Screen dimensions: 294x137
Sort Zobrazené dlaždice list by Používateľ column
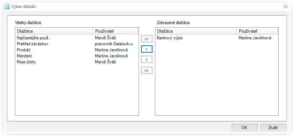257,31
